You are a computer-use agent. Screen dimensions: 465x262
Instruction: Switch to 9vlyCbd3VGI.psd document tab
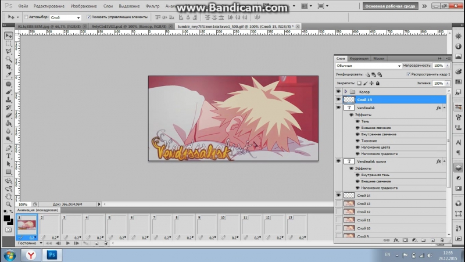[129, 26]
